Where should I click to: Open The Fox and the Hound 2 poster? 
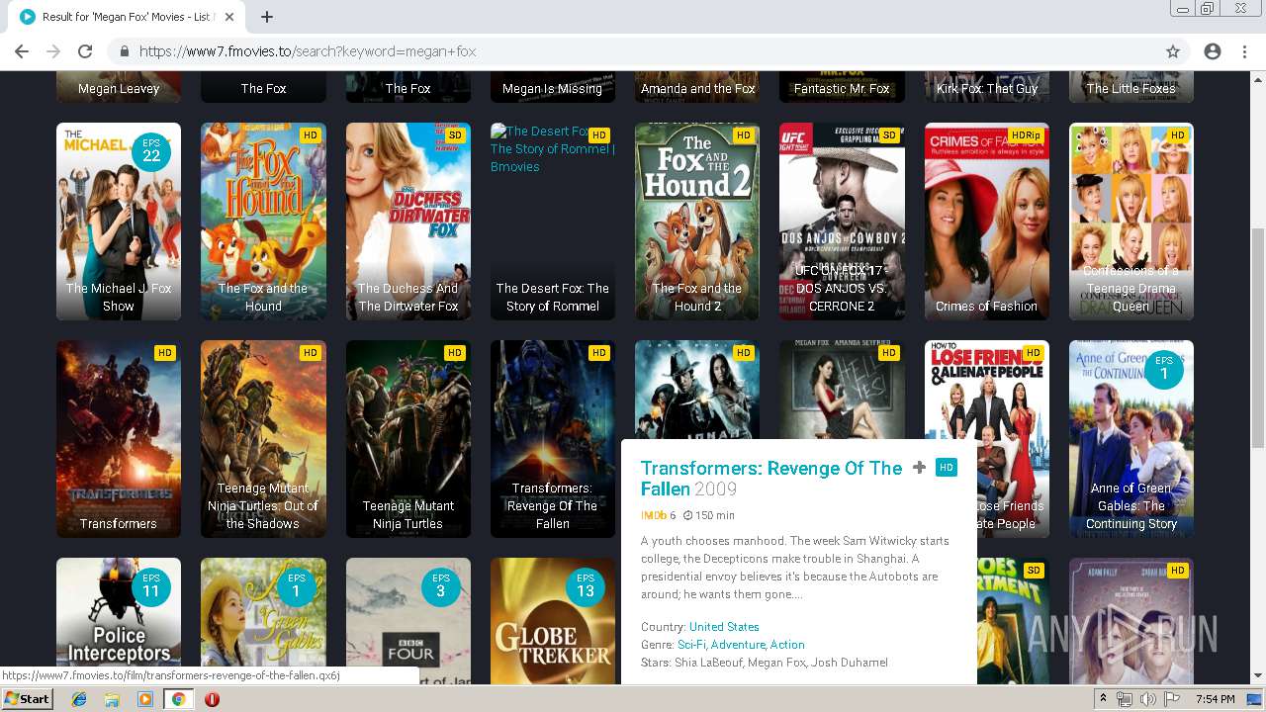[x=697, y=222]
